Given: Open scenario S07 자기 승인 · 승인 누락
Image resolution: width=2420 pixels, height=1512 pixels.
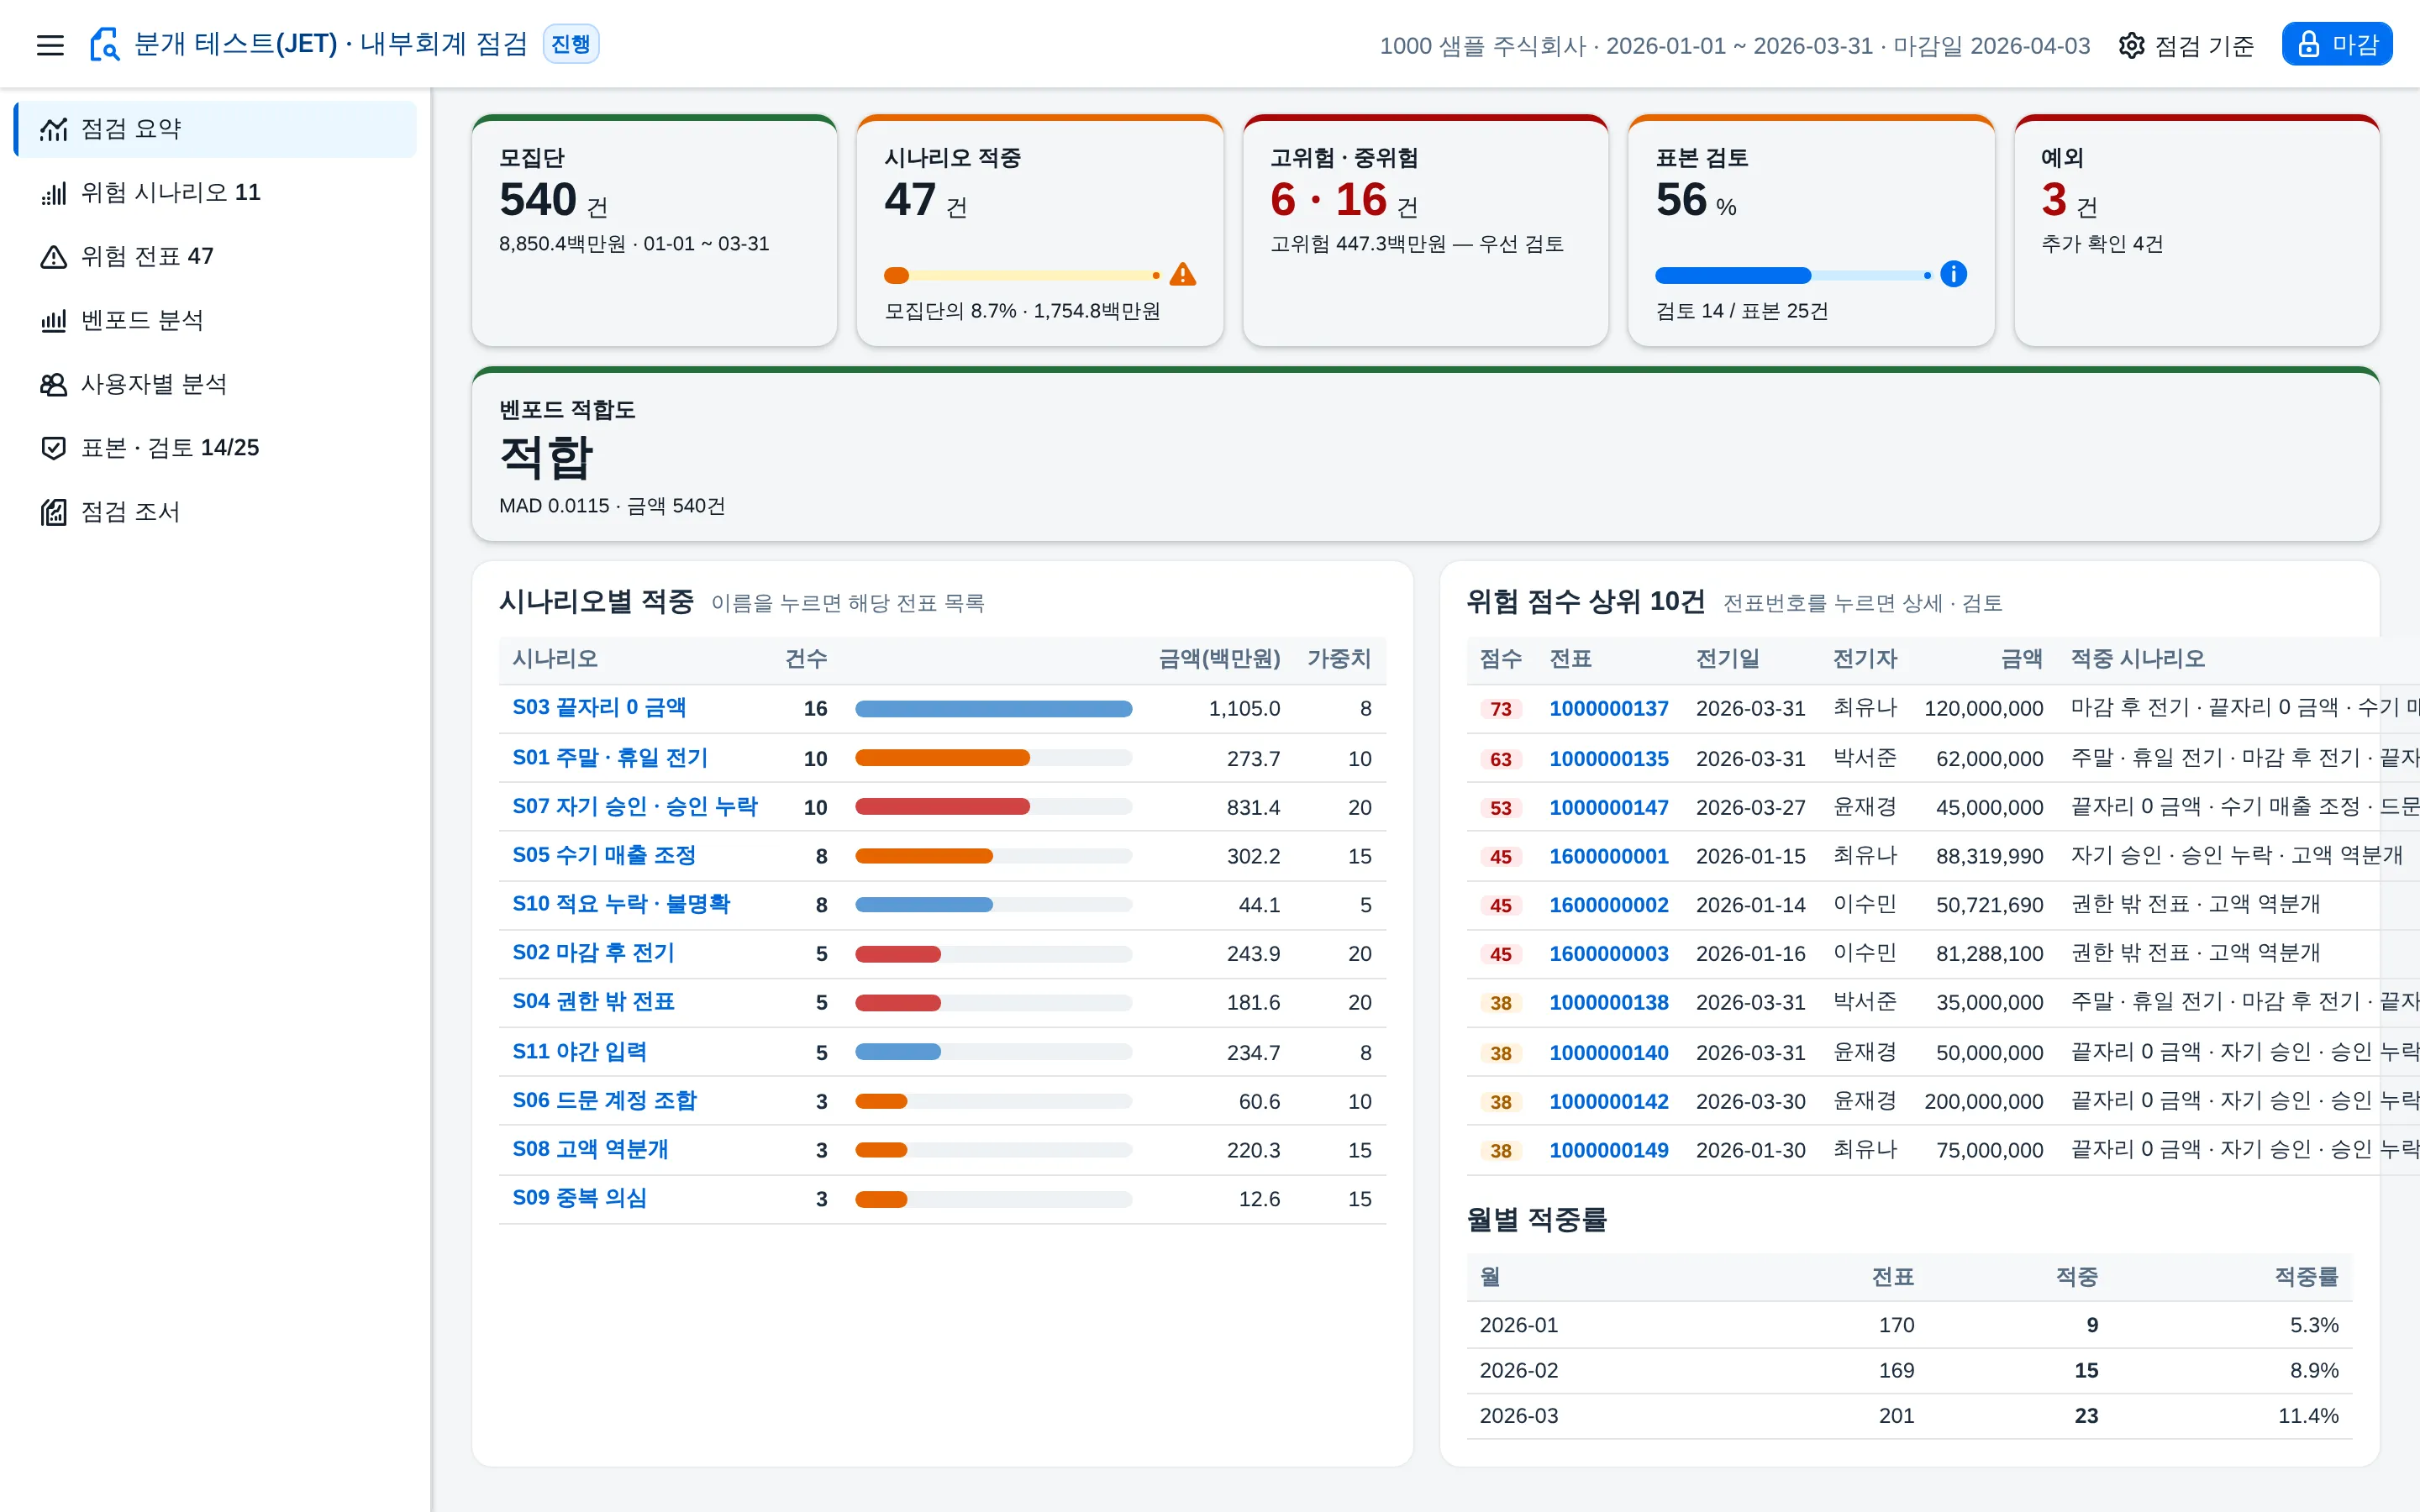Looking at the screenshot, I should coord(635,807).
